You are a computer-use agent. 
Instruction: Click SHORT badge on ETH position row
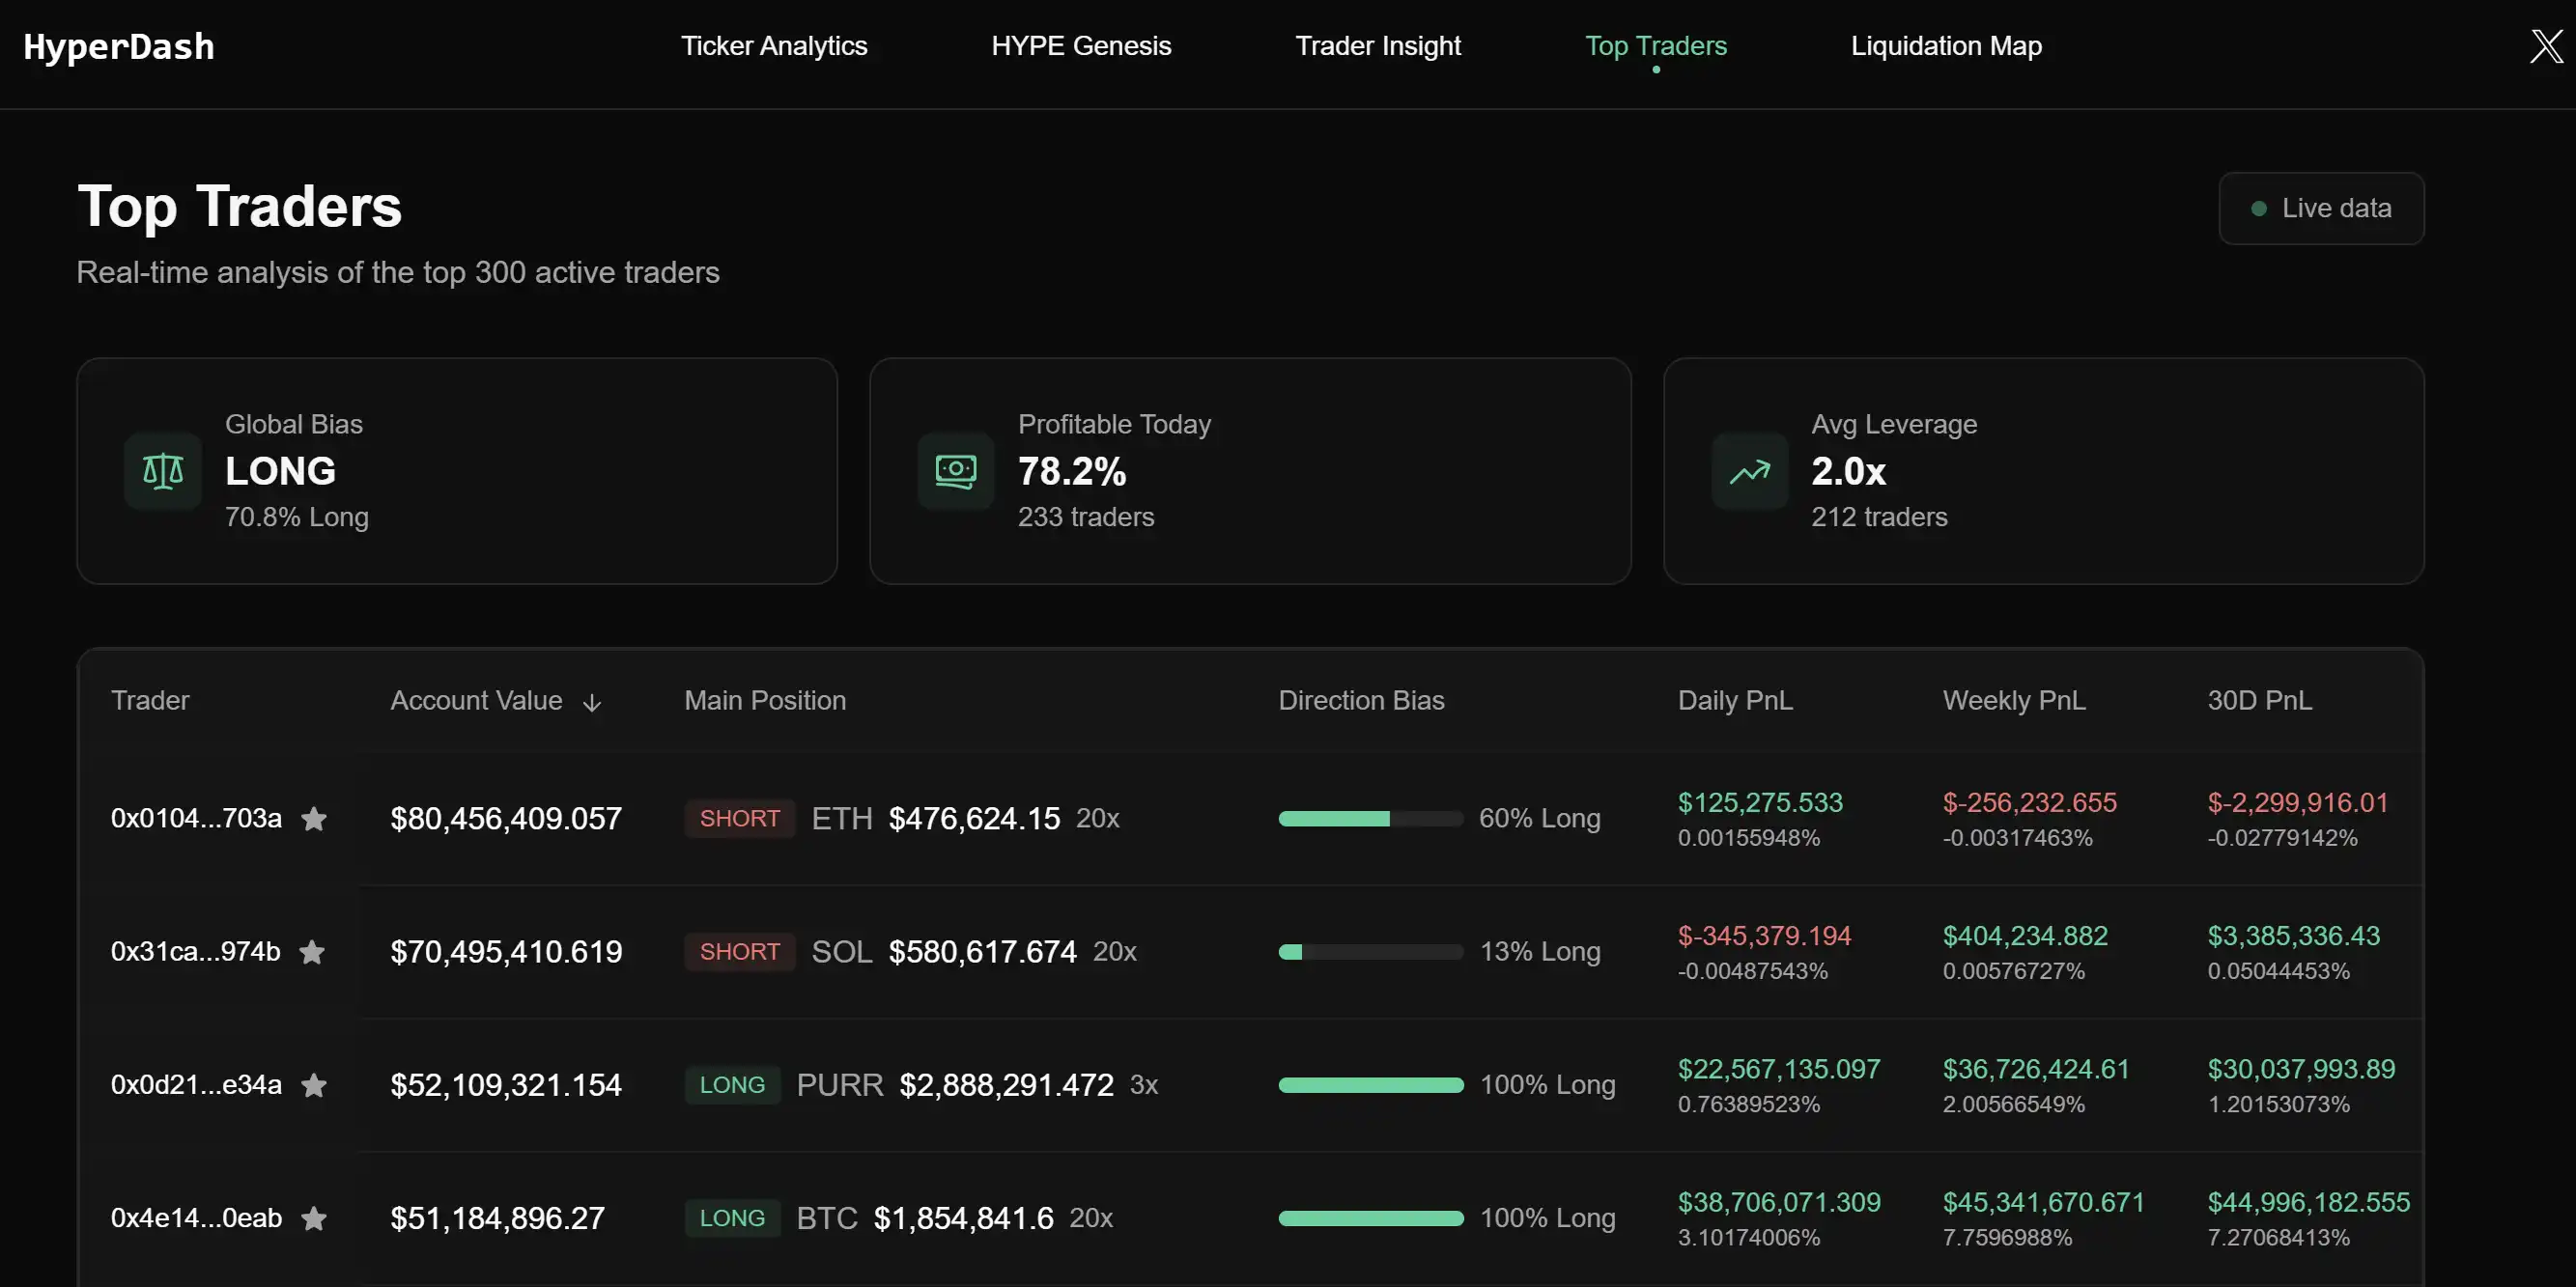point(738,818)
